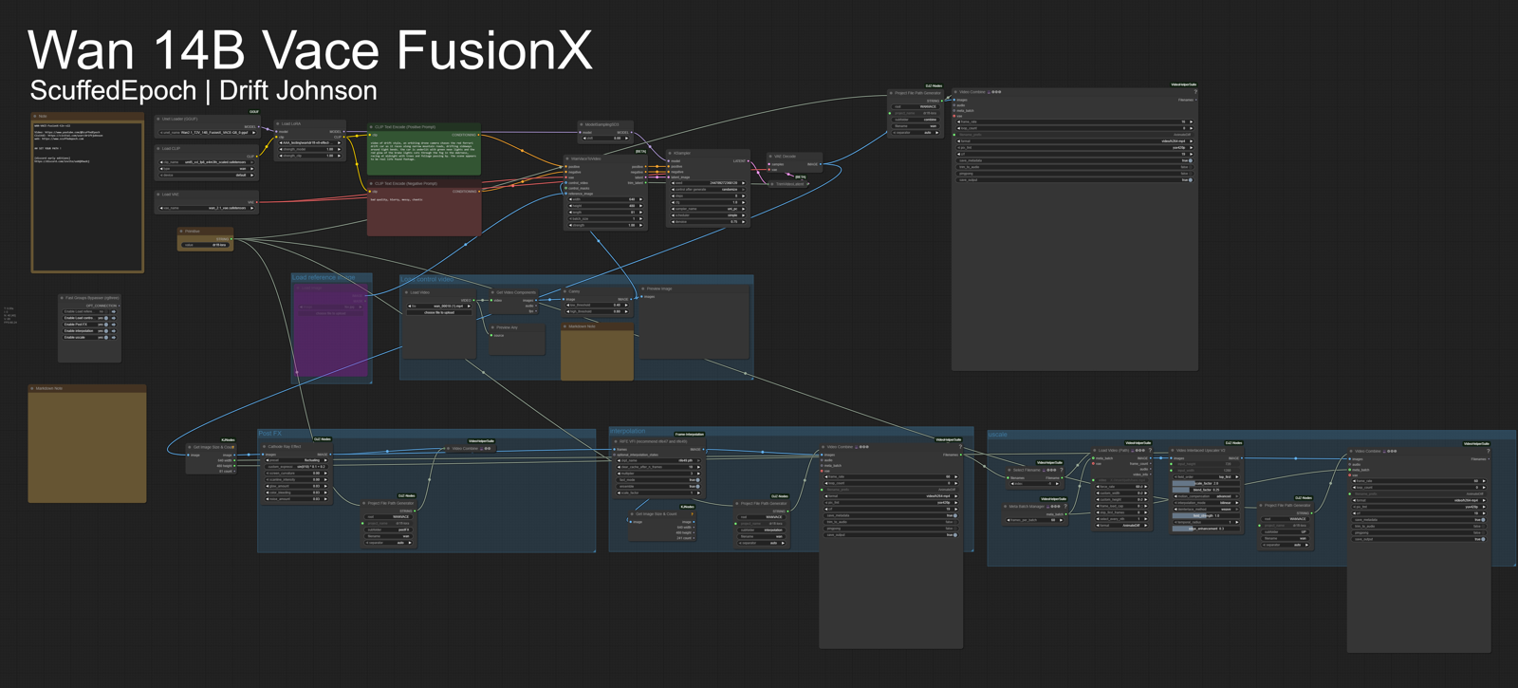The image size is (1518, 688).
Task: Open field_order dropdown in Video Interlaced Upscaler
Action: click(1206, 476)
